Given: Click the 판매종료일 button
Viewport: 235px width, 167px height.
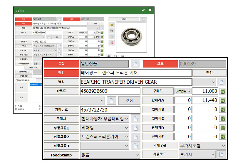Looking at the screenshot, I should point(24,76).
